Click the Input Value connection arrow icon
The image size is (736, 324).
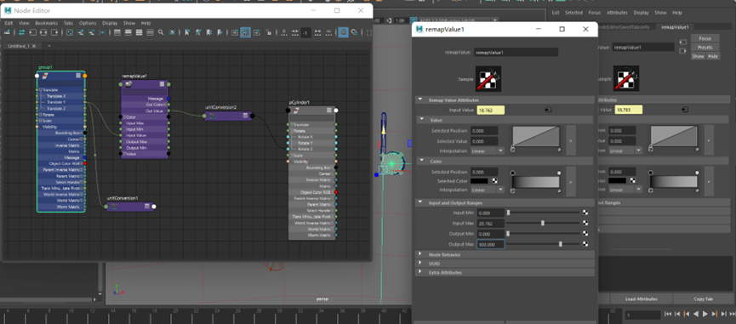548,110
